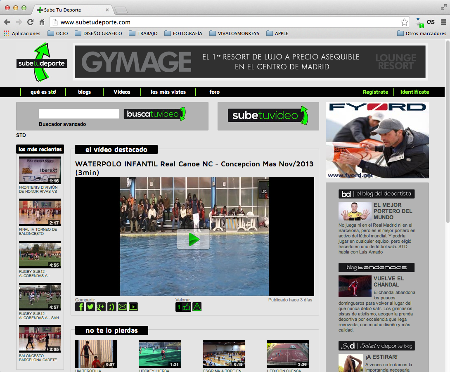Viewport: 450px width, 372px height.
Task: Open the FOTOGRAFÍA bookmarks folder
Action: point(183,33)
